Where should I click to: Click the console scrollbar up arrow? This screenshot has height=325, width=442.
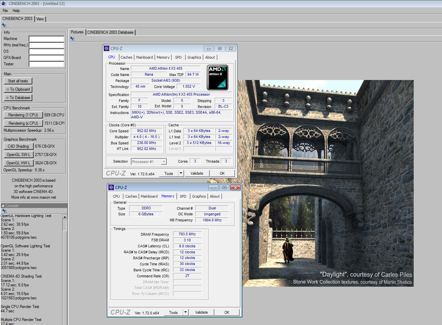pos(65,217)
